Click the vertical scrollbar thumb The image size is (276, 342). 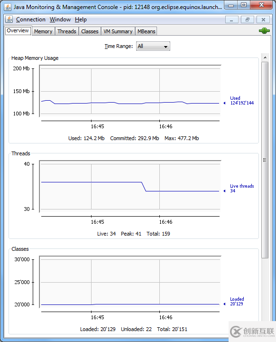pos(265,160)
